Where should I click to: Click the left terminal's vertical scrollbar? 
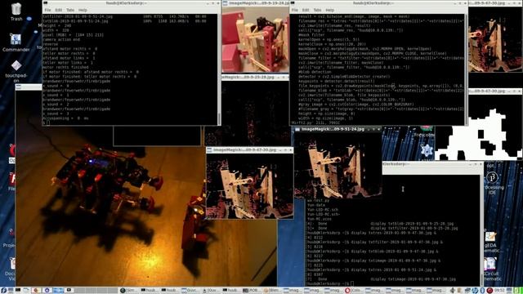coord(219,69)
